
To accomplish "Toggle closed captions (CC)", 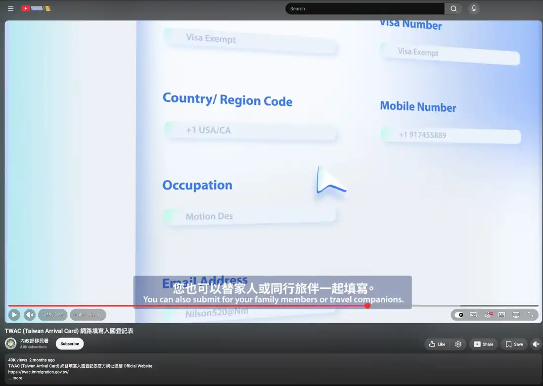I will (x=473, y=315).
